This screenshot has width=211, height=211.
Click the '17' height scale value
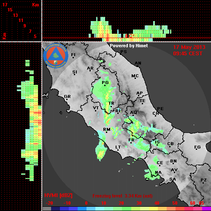click(x=5, y=5)
